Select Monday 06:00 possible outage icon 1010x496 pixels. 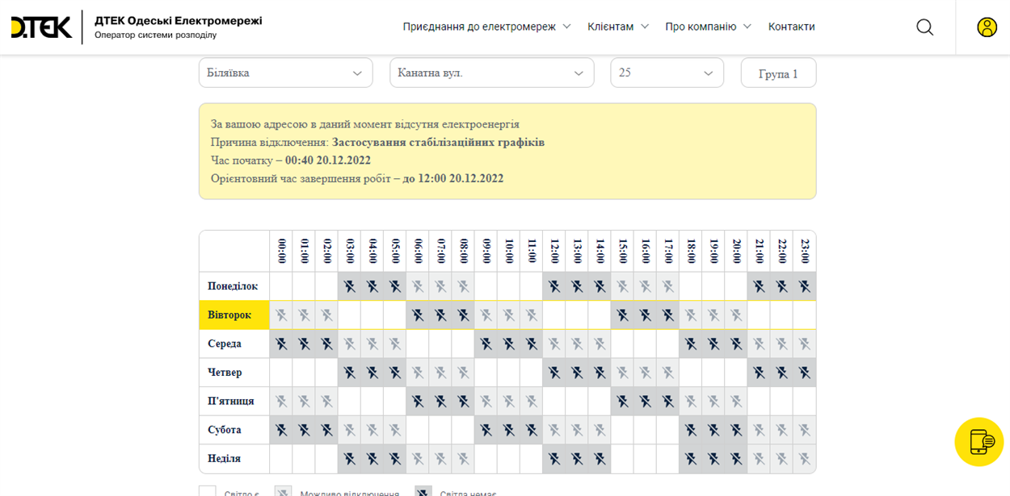[x=418, y=286]
